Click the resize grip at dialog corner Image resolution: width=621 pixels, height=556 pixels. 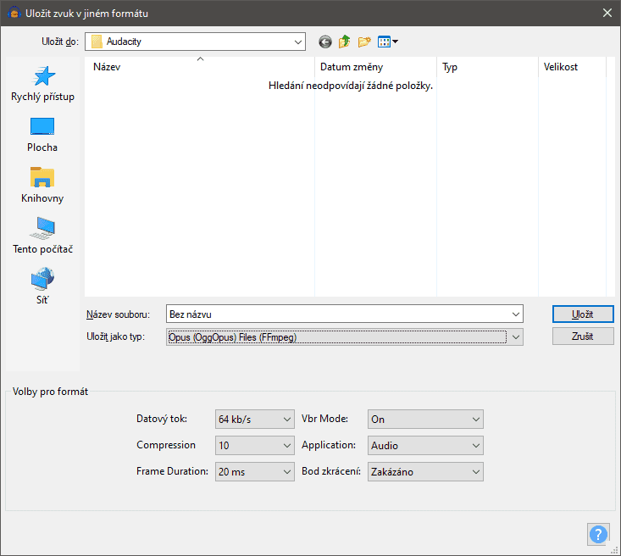[614, 550]
